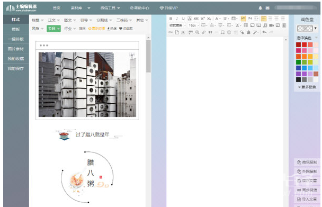Select the 样式 sidebar tab
322x207 pixels.
pyautogui.click(x=16, y=20)
